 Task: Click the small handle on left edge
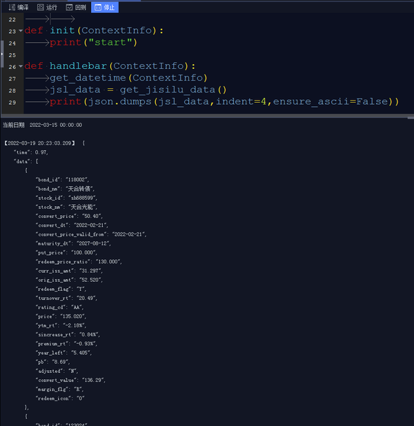point(2,54)
